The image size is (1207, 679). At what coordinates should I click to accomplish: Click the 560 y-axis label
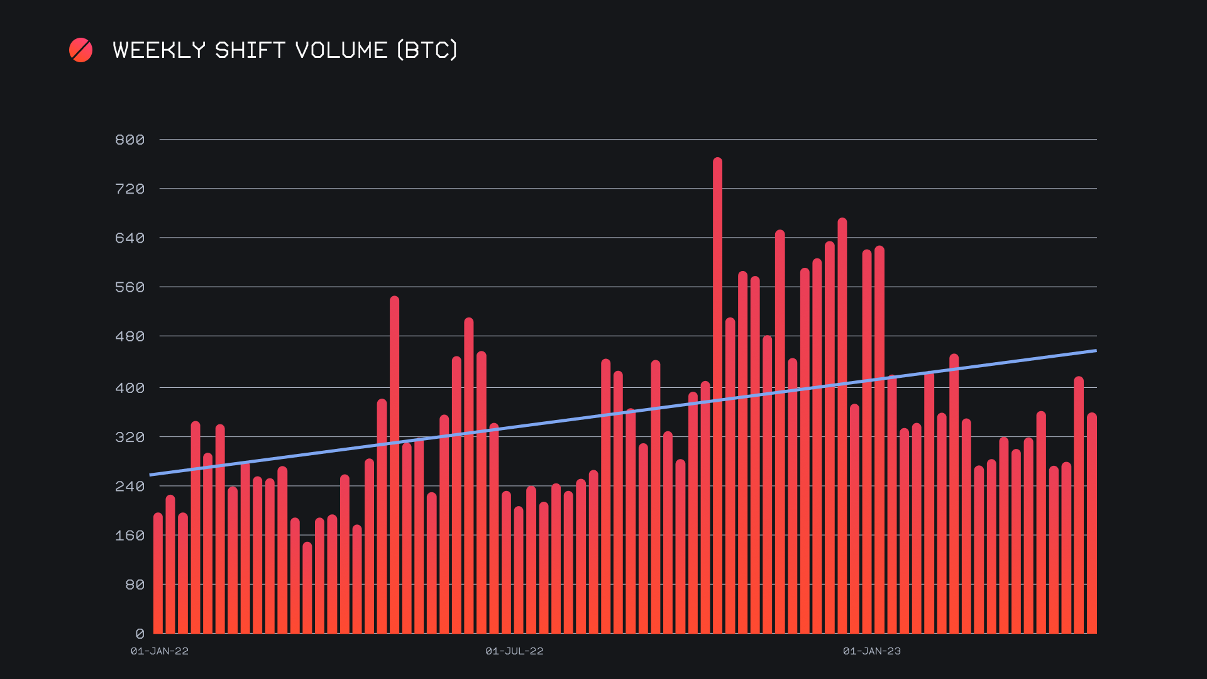(130, 287)
